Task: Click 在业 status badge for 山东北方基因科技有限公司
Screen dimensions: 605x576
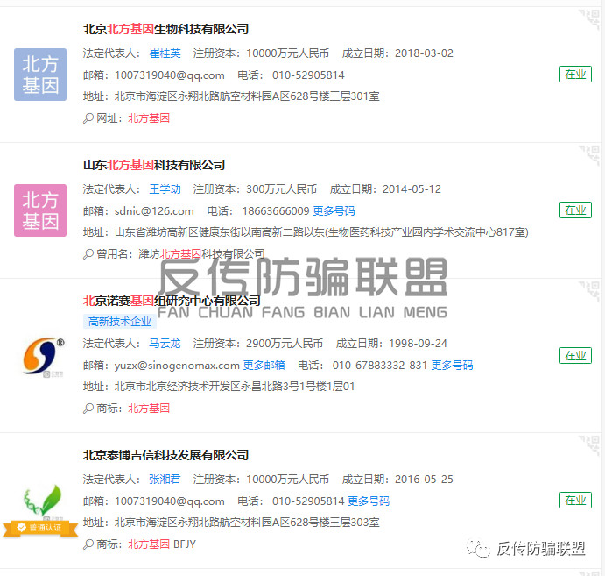Action: pyautogui.click(x=575, y=210)
